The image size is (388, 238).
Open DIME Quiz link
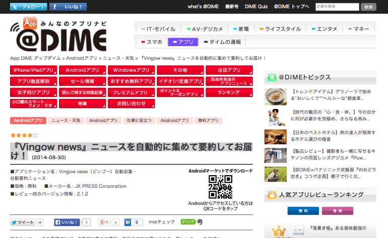[x=256, y=7]
